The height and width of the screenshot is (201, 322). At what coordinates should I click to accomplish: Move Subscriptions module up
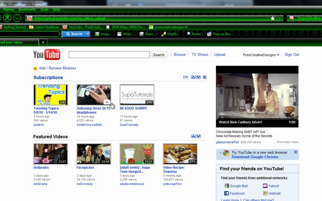(193, 77)
